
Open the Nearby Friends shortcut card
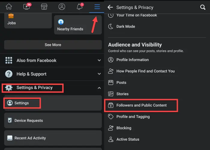click(x=78, y=25)
